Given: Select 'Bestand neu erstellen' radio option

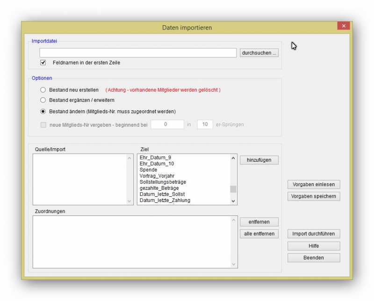Looking at the screenshot, I should point(43,90).
